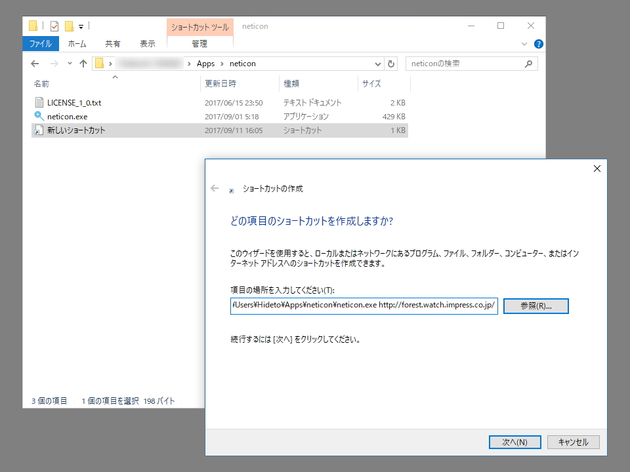Expand the ribbon options chevron
The width and height of the screenshot is (630, 472).
(x=524, y=43)
